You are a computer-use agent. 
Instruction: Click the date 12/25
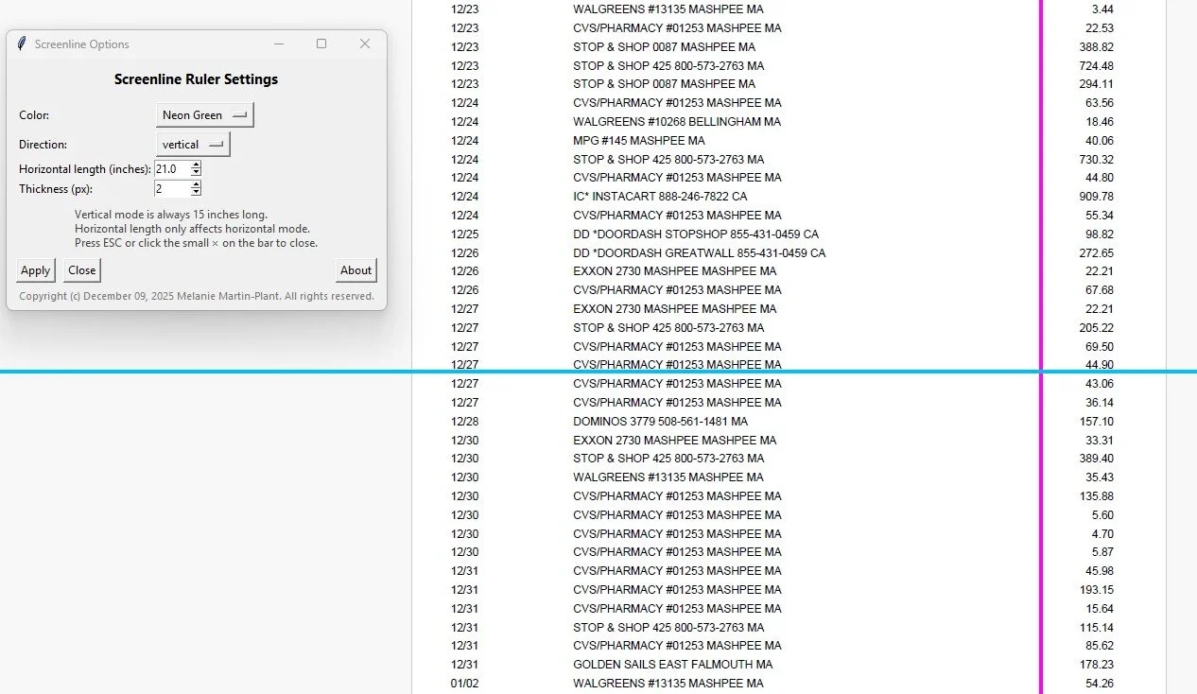coord(465,234)
